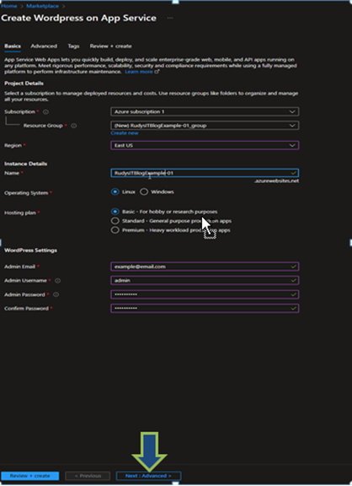Click Create new resource group link

tap(125, 133)
